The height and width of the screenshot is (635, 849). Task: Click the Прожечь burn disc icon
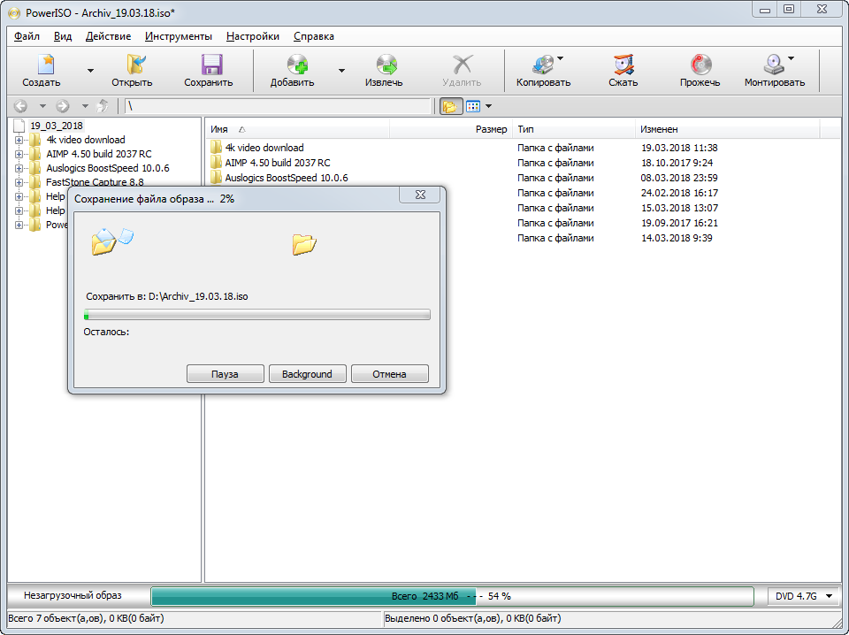(x=700, y=65)
